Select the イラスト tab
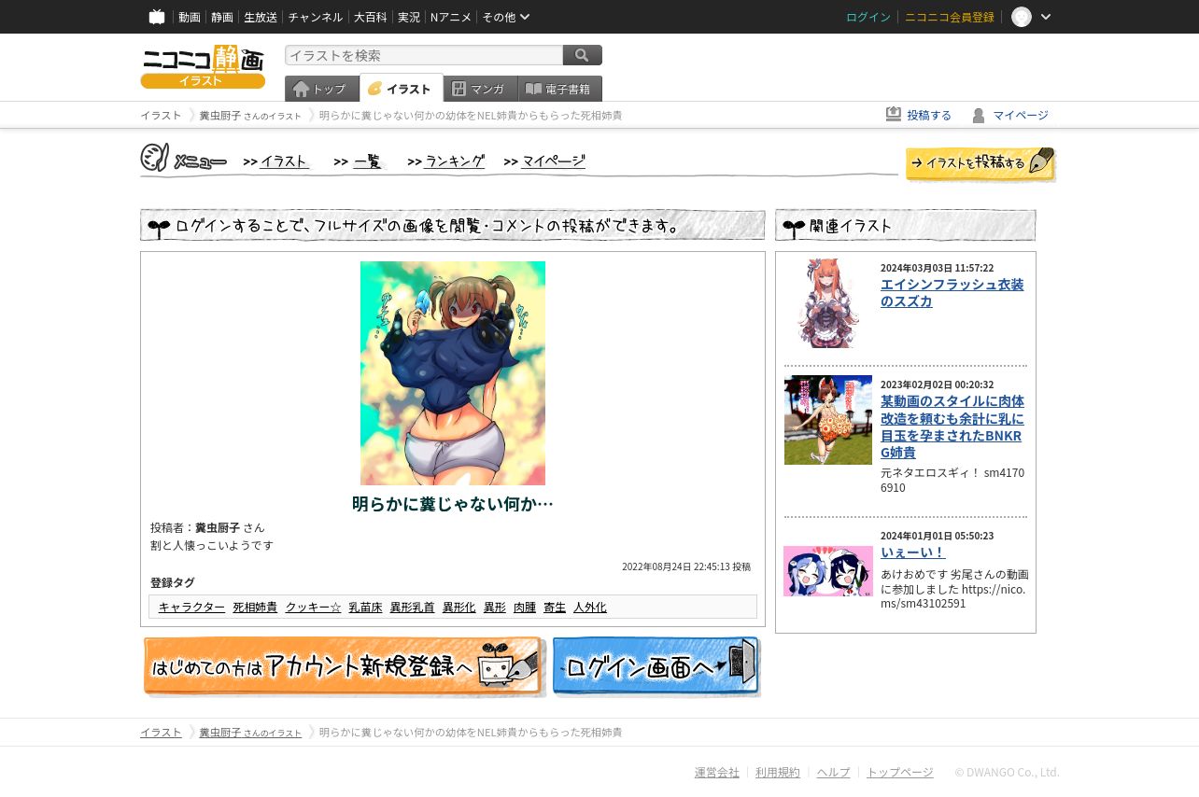Image resolution: width=1199 pixels, height=797 pixels. point(402,89)
